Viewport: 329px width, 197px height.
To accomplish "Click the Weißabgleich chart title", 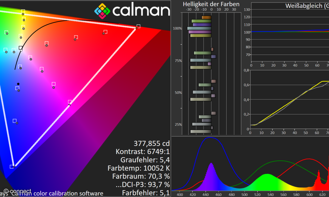I will (x=307, y=5).
